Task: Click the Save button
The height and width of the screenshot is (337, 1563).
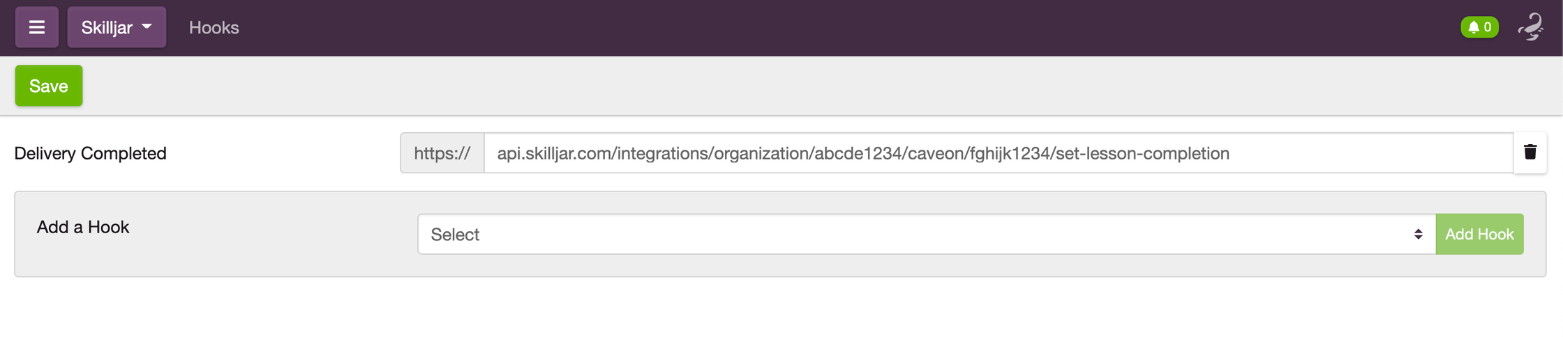Action: [49, 86]
